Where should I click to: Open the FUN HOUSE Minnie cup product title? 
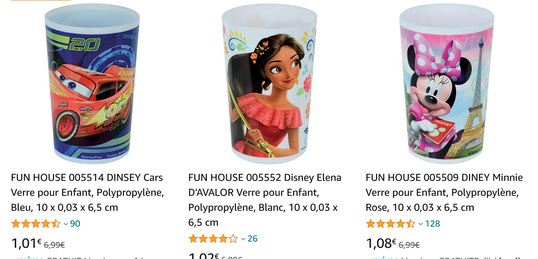[444, 192]
